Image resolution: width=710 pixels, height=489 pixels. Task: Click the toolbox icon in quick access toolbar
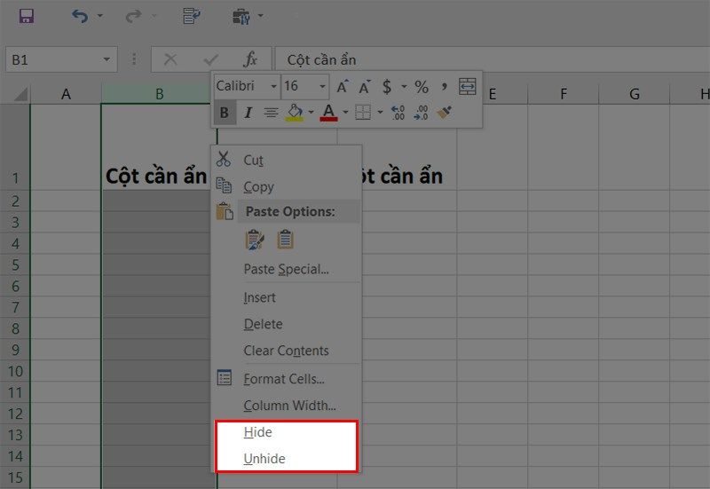click(x=241, y=16)
